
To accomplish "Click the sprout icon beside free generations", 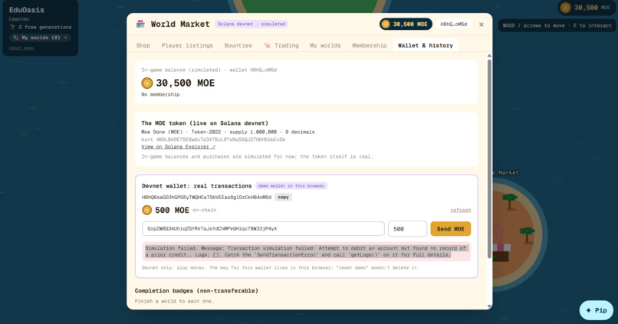I will (12, 27).
